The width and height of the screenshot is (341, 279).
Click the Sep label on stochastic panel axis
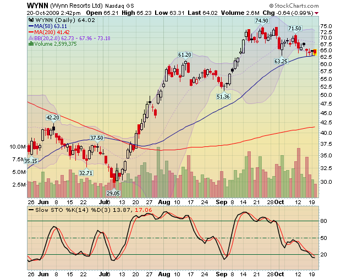click(222, 274)
